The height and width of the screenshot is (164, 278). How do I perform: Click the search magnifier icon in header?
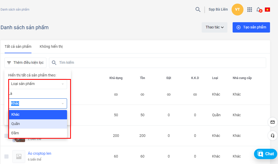click(198, 10)
